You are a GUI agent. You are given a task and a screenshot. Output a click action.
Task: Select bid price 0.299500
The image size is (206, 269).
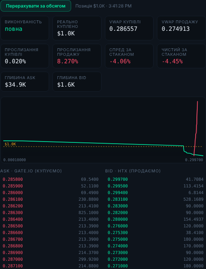[118, 186]
